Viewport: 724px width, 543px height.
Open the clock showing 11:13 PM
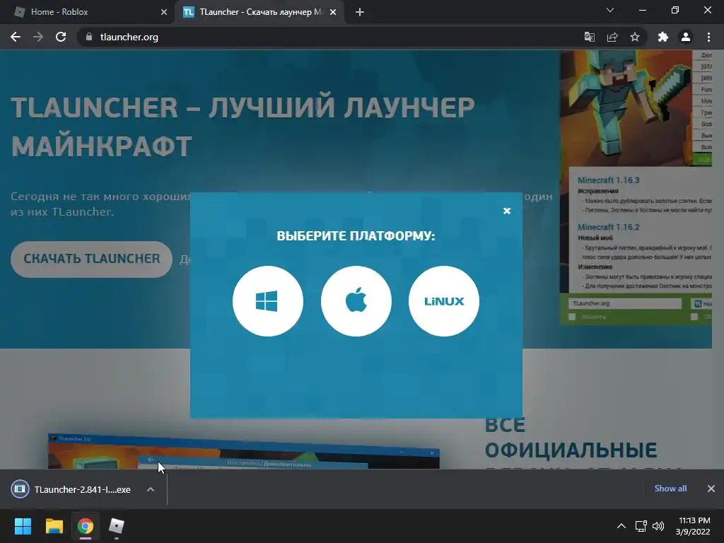pyautogui.click(x=693, y=526)
